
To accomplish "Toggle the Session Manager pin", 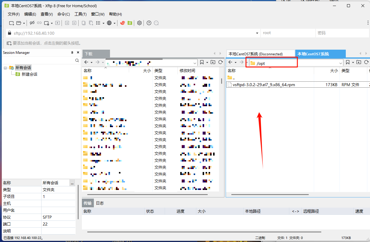I will pos(72,53).
